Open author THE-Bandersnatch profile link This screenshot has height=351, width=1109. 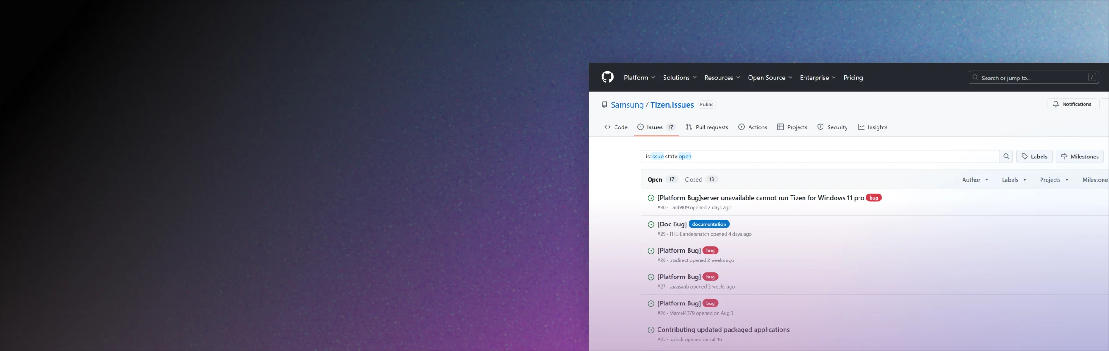pyautogui.click(x=689, y=234)
